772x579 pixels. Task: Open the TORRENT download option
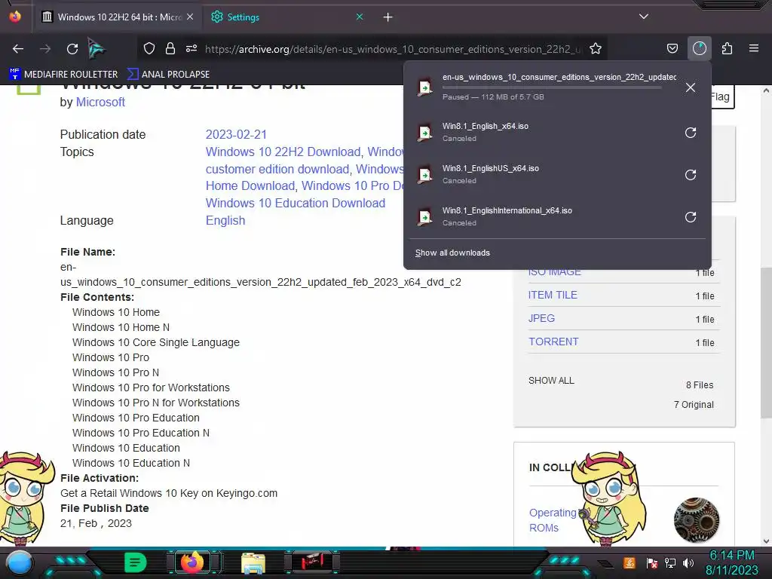tap(553, 342)
